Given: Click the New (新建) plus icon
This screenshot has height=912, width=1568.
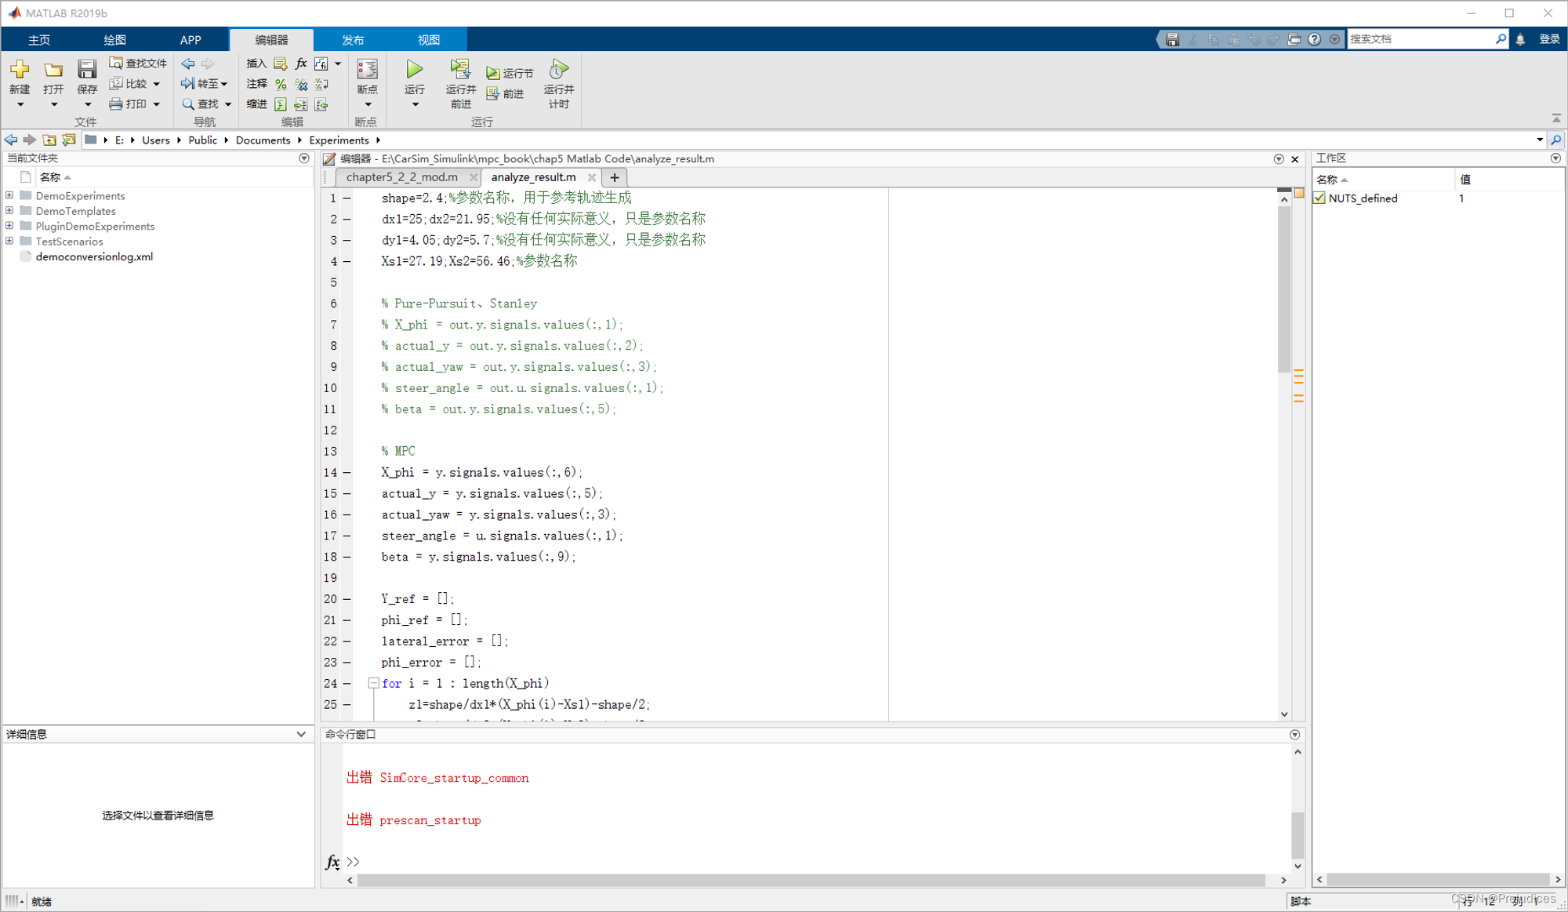Looking at the screenshot, I should [x=20, y=69].
